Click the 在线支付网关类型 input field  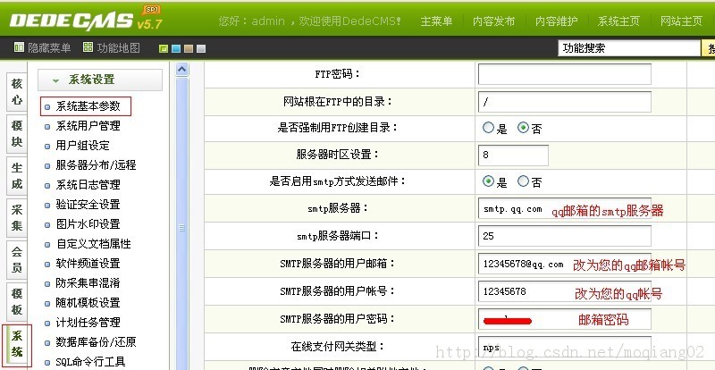565,347
